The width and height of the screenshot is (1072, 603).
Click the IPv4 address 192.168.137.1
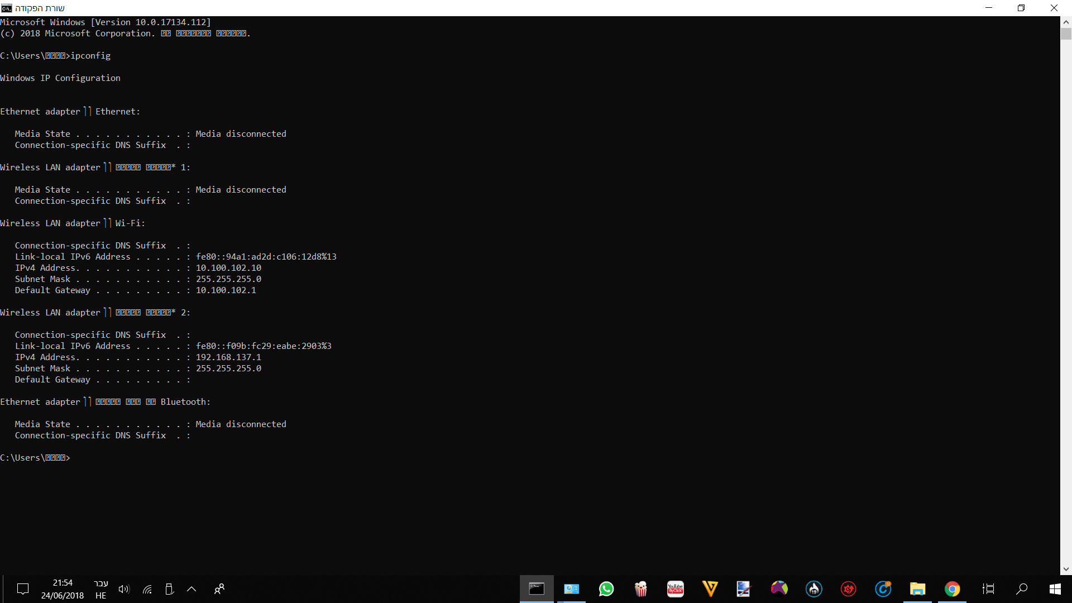(x=228, y=357)
